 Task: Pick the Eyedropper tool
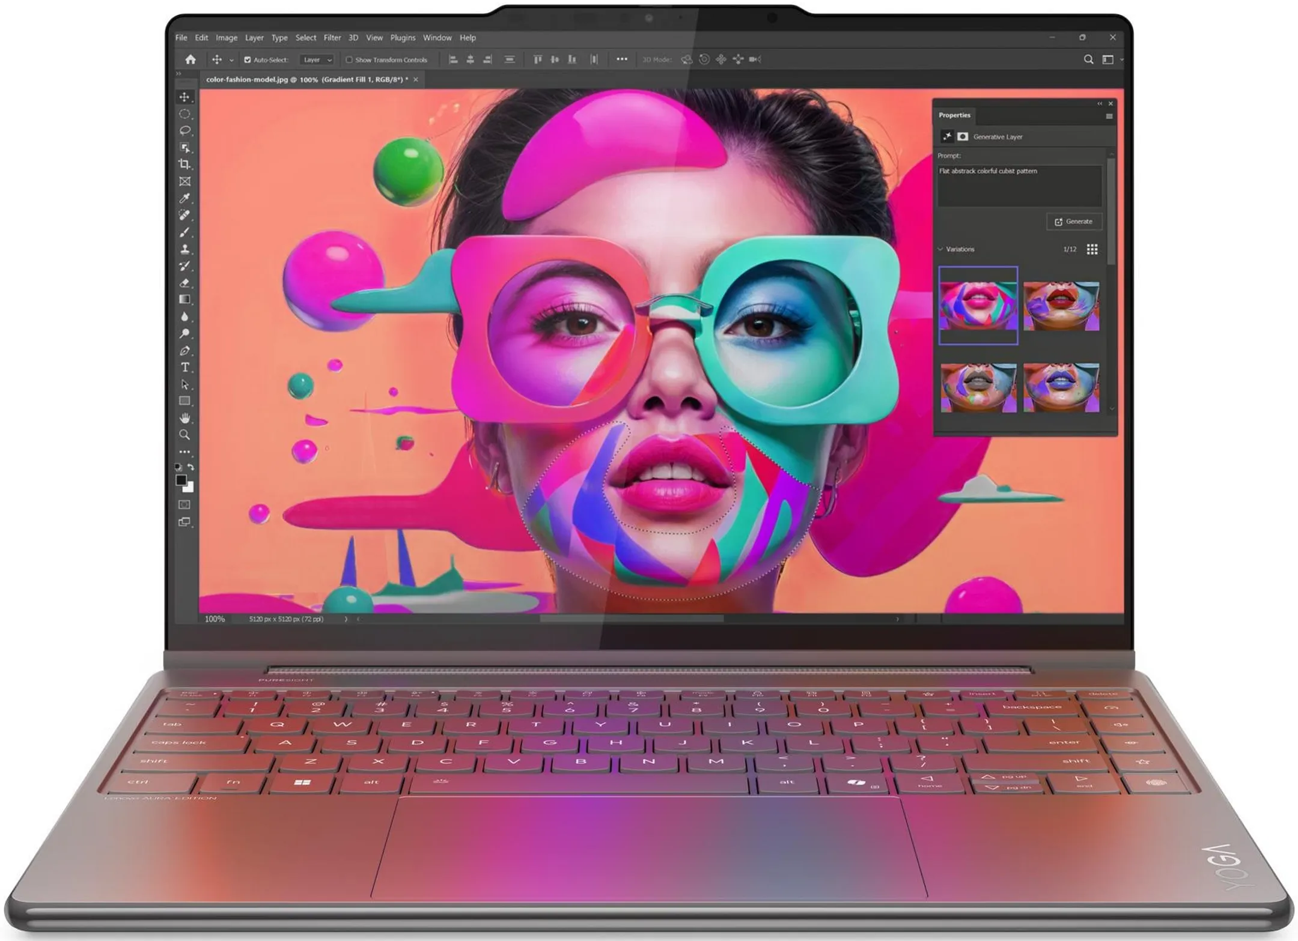[x=184, y=198]
